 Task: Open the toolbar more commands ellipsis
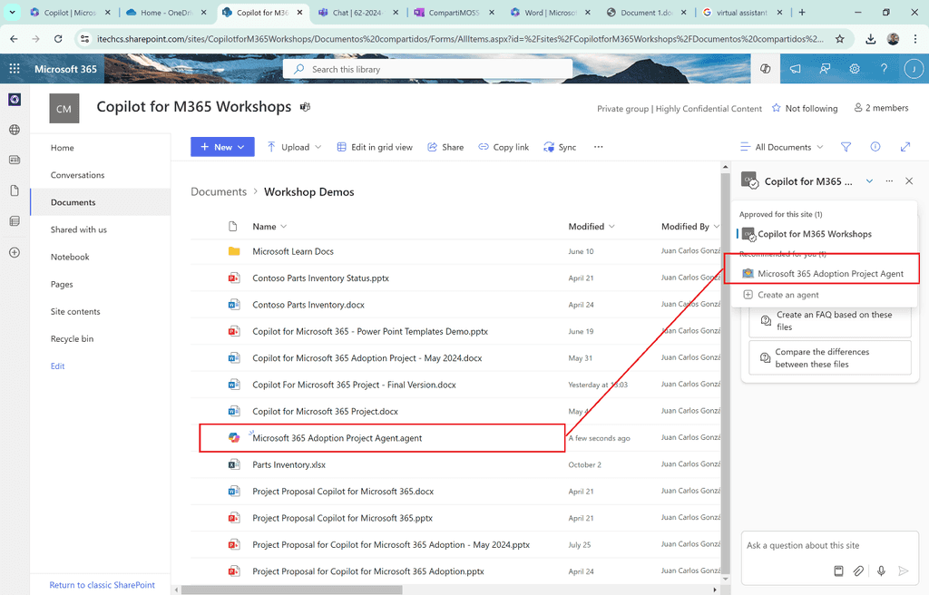tap(599, 147)
